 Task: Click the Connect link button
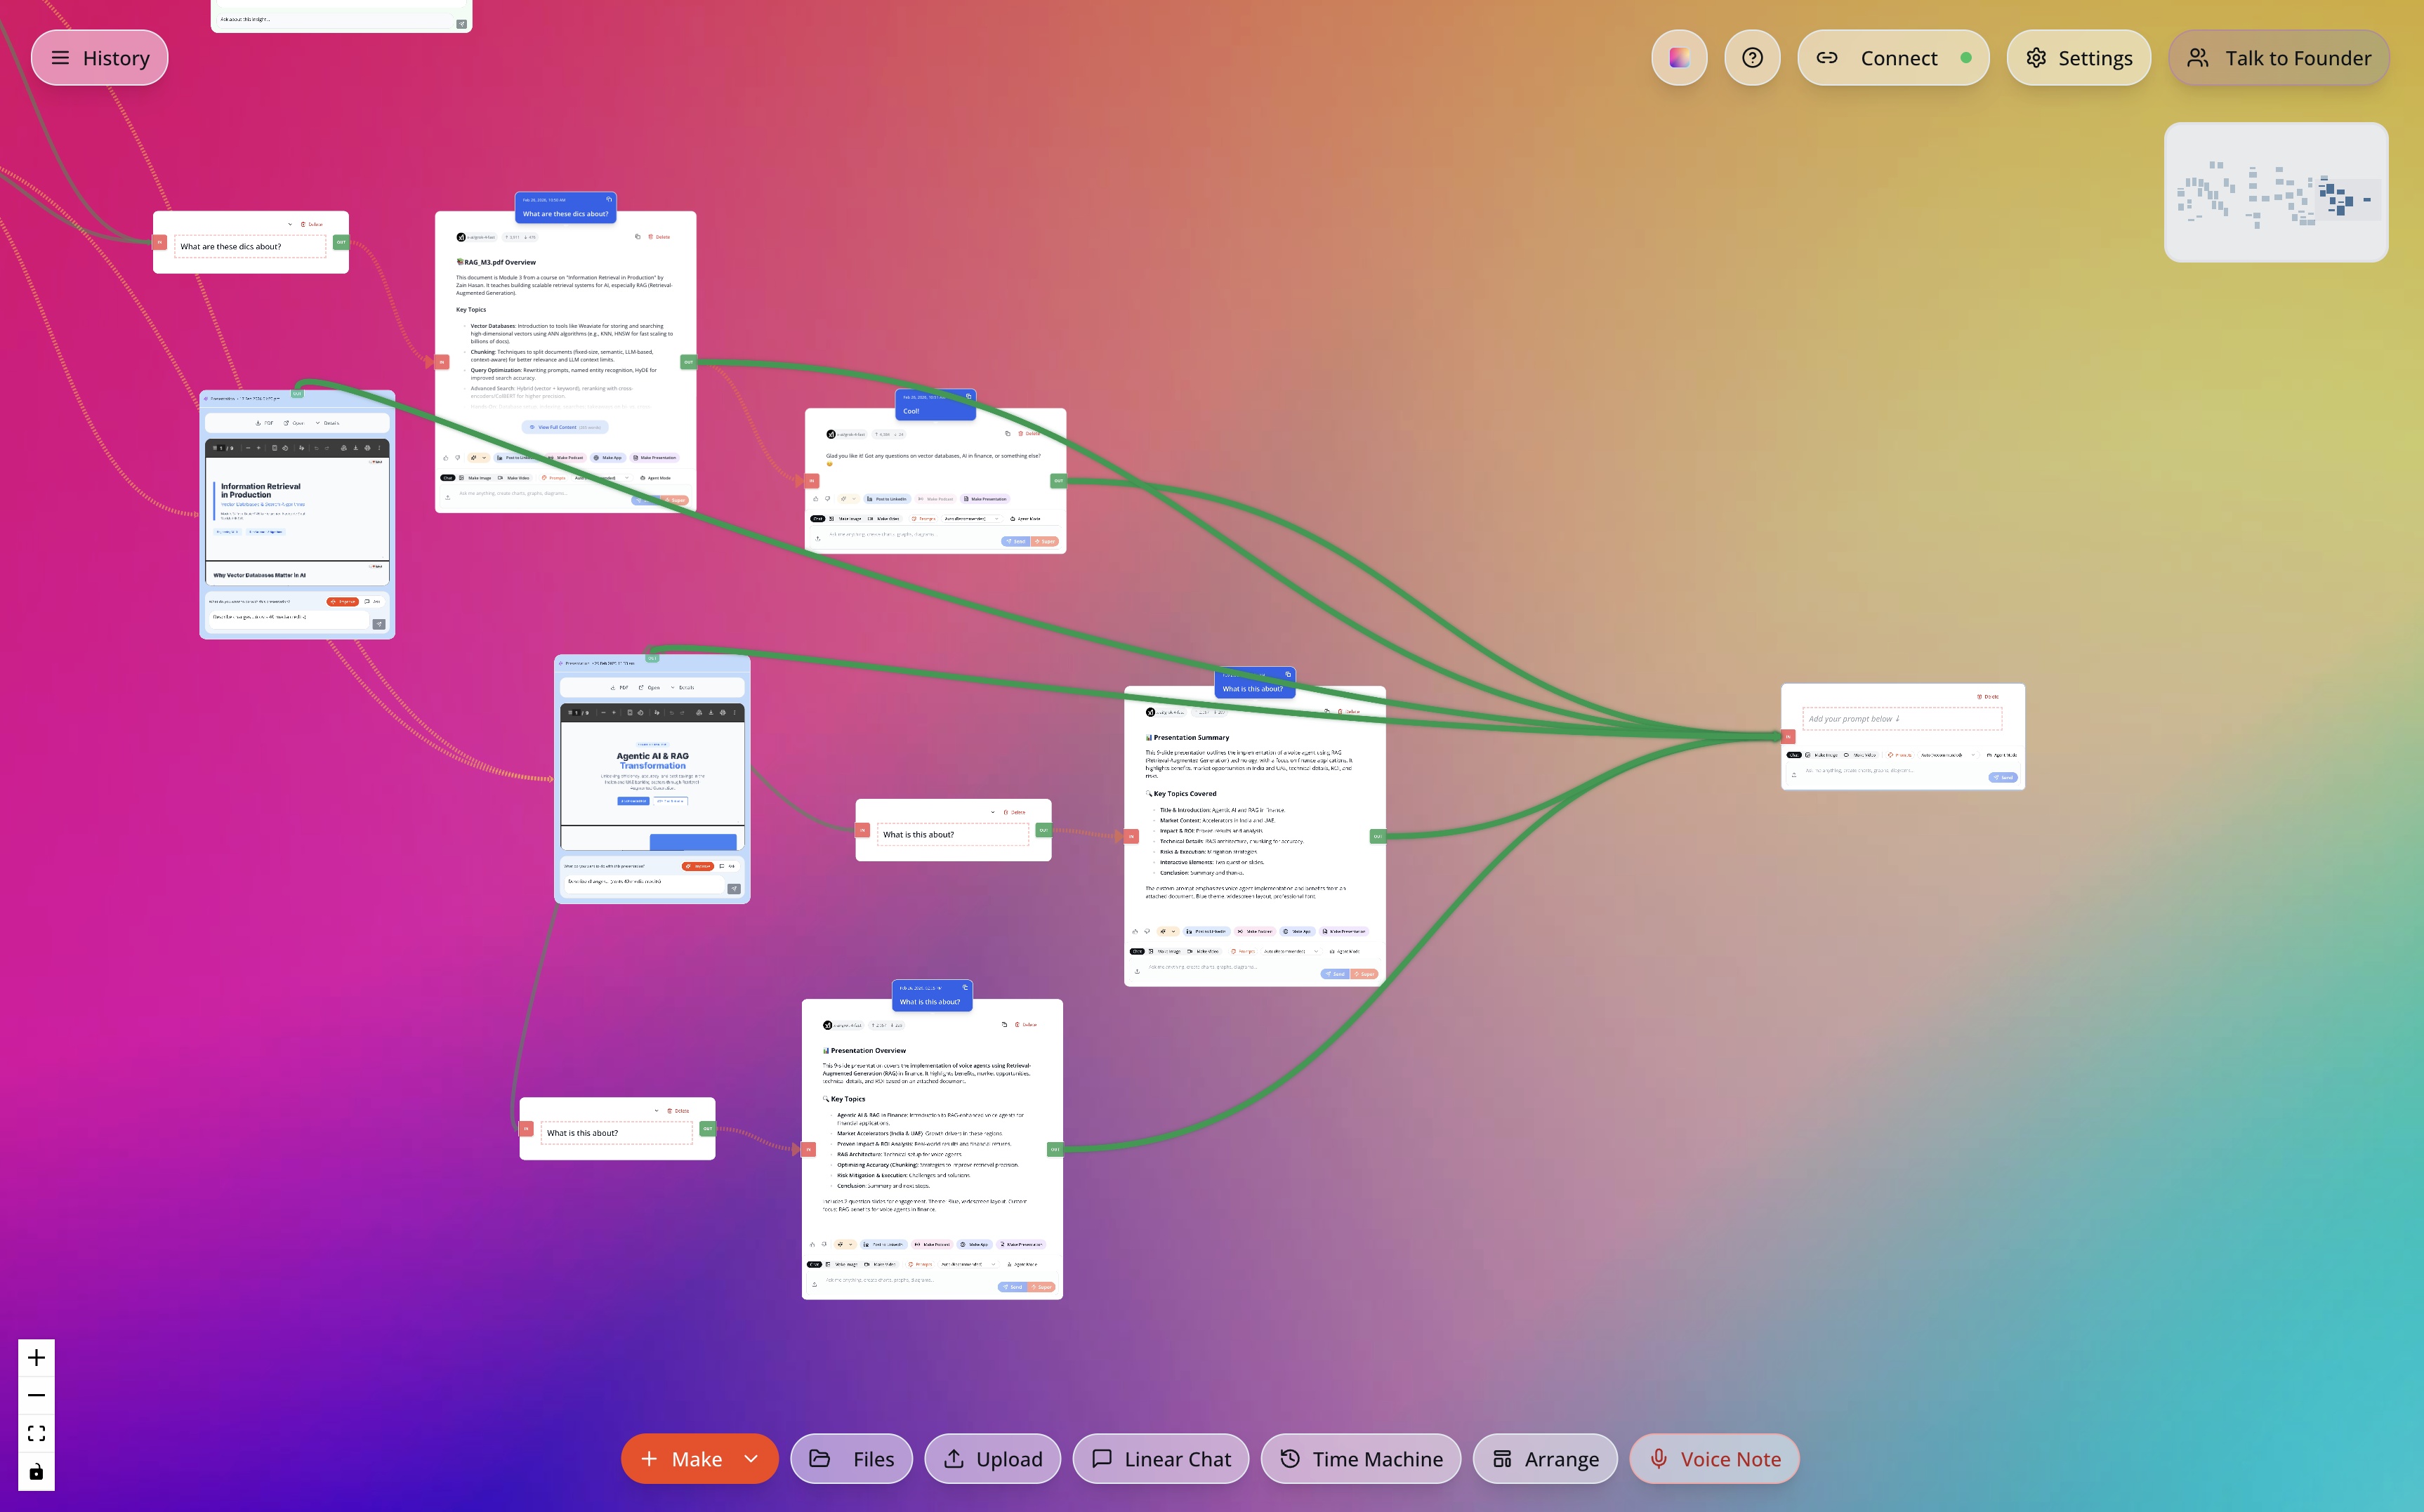[x=1892, y=58]
